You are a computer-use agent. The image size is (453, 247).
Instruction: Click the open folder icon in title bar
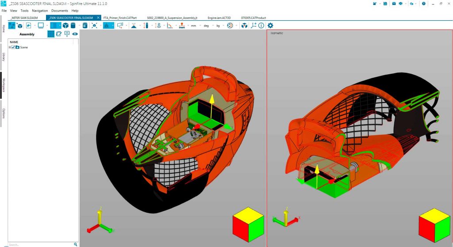(x=375, y=4)
